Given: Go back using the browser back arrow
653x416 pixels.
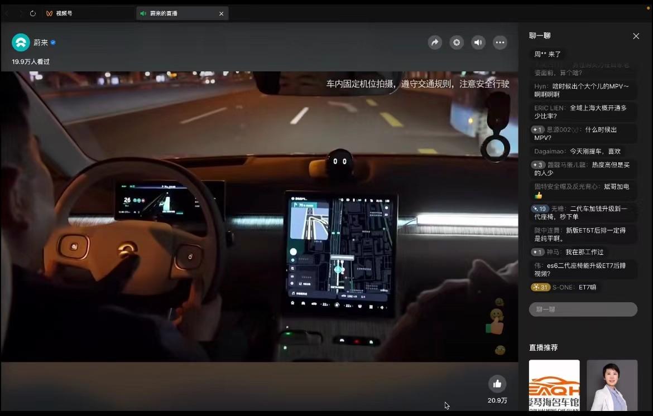Looking at the screenshot, I should click(x=7, y=13).
